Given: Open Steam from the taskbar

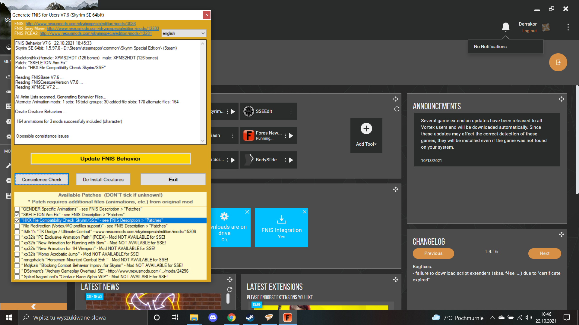Looking at the screenshot, I should point(250,317).
